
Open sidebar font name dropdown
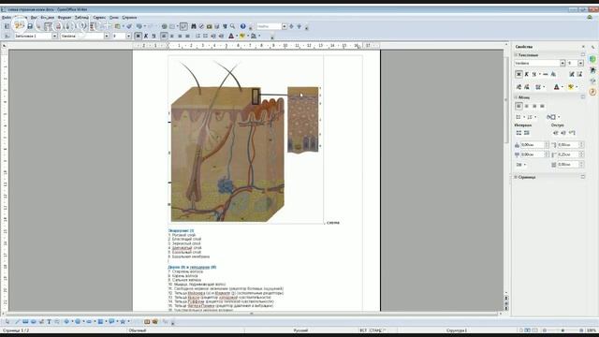[x=562, y=63]
